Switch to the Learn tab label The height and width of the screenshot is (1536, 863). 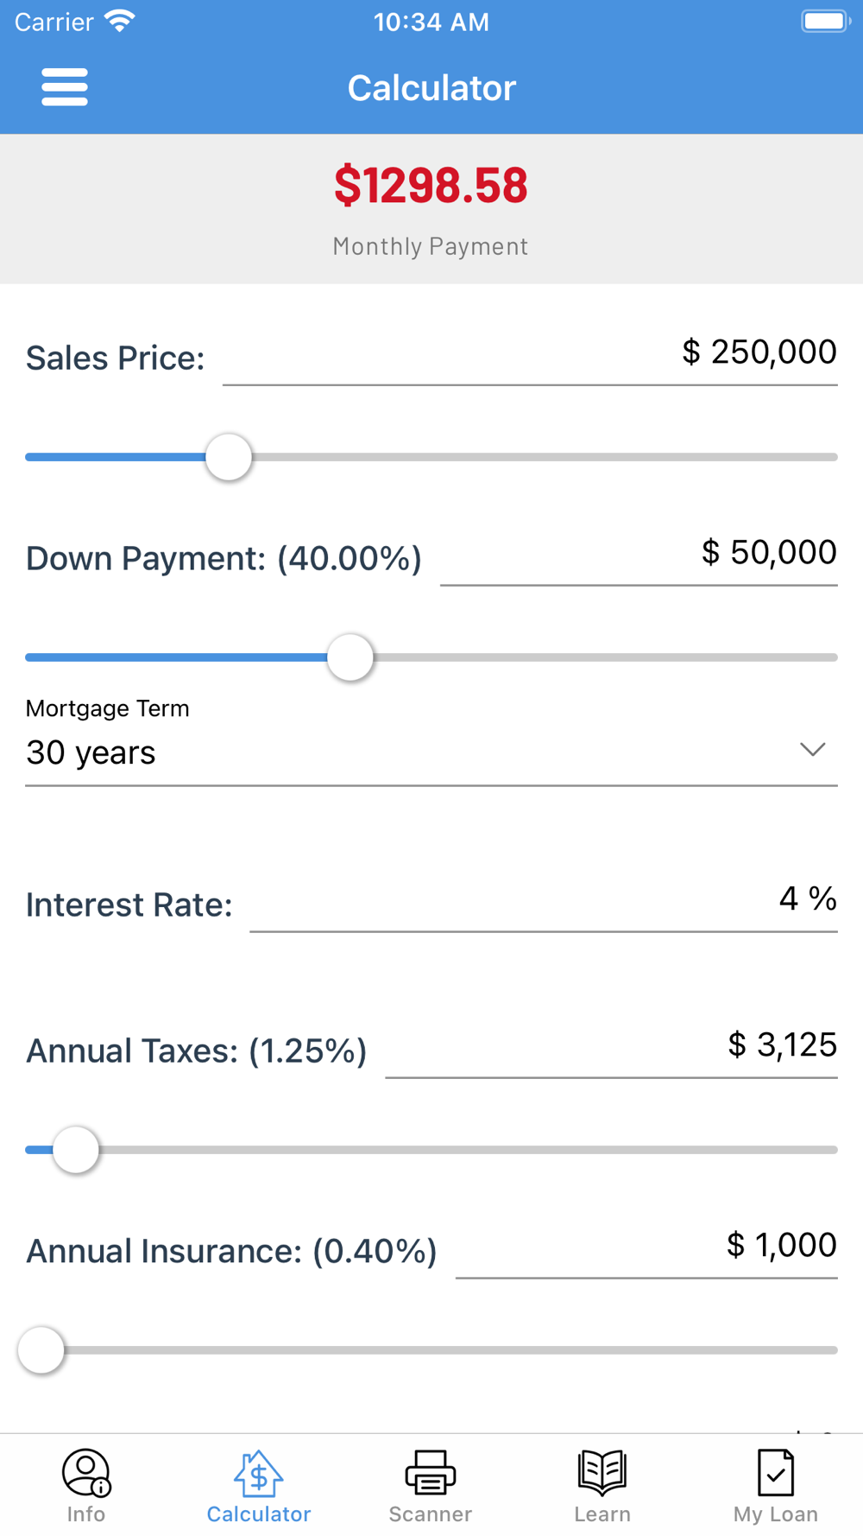[602, 1514]
